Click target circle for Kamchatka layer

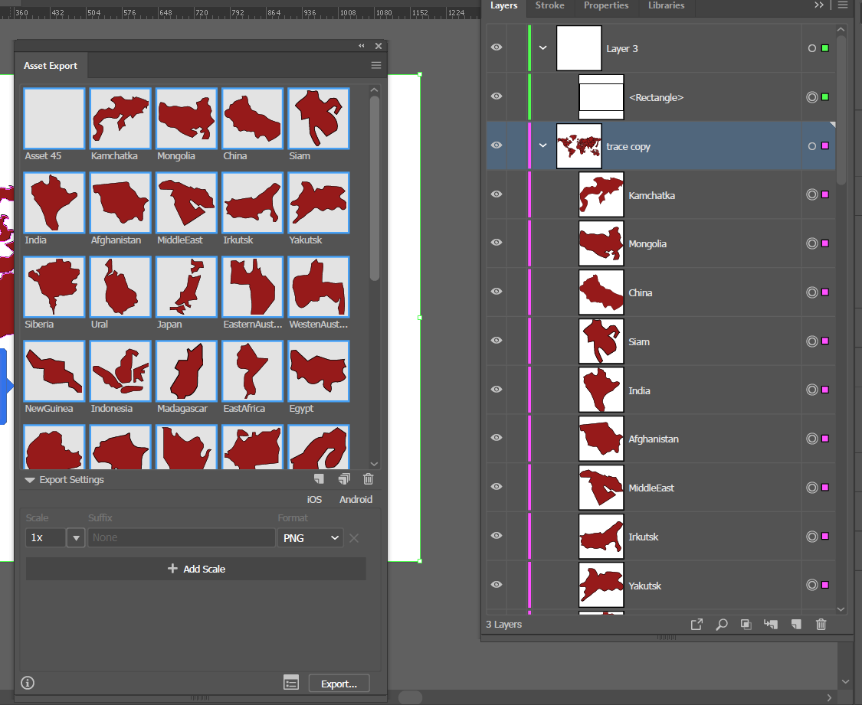[812, 194]
